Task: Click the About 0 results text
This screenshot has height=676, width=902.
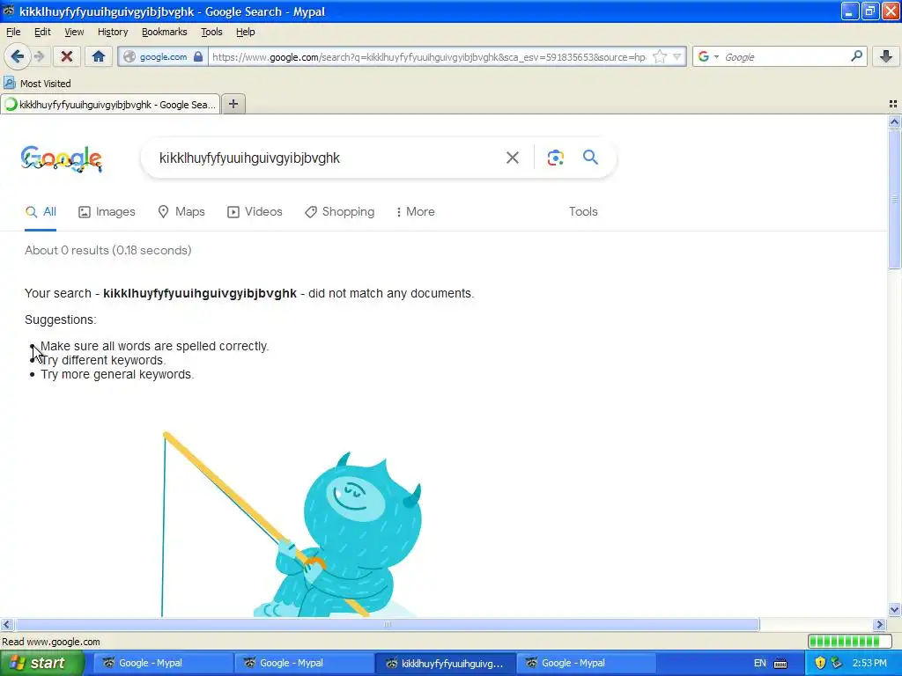Action: click(x=108, y=251)
